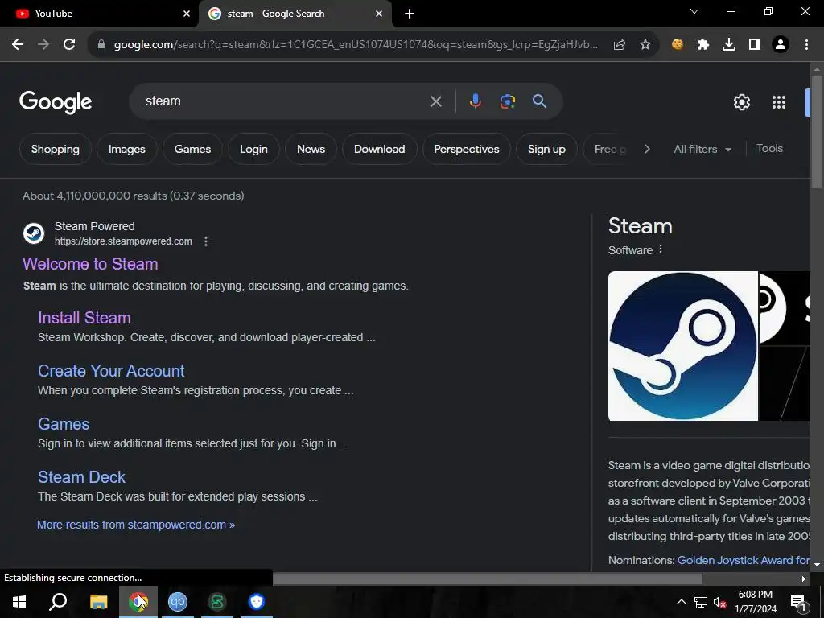Image resolution: width=824 pixels, height=618 pixels.
Task: Open the Windows notification center
Action: click(798, 602)
